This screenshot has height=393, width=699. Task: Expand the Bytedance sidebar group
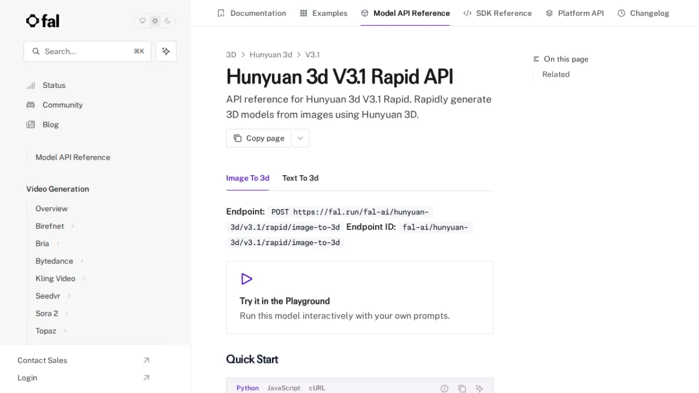tap(60, 261)
